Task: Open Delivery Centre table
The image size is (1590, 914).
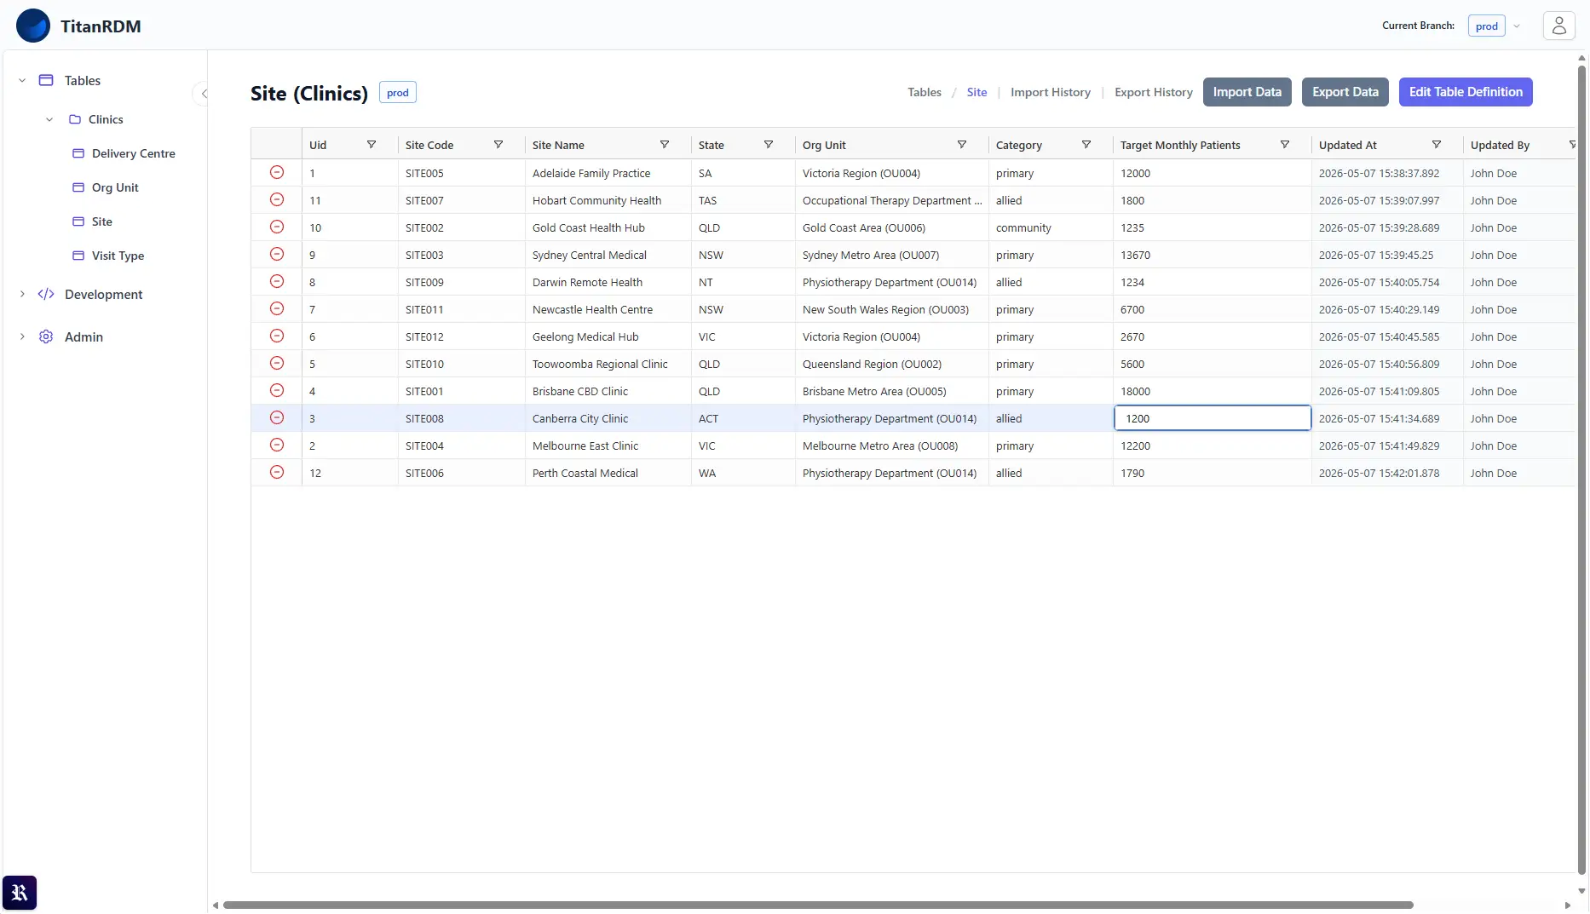Action: pos(134,153)
